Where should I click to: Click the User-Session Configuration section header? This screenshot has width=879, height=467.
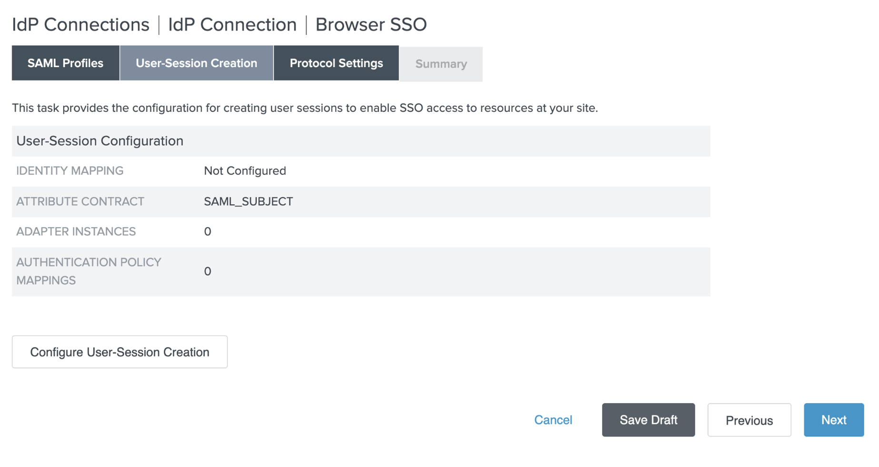coord(100,141)
